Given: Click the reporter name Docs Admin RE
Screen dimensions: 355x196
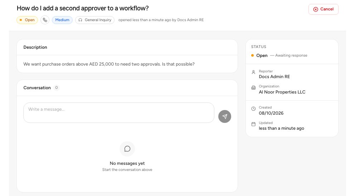Looking at the screenshot, I should (274, 77).
